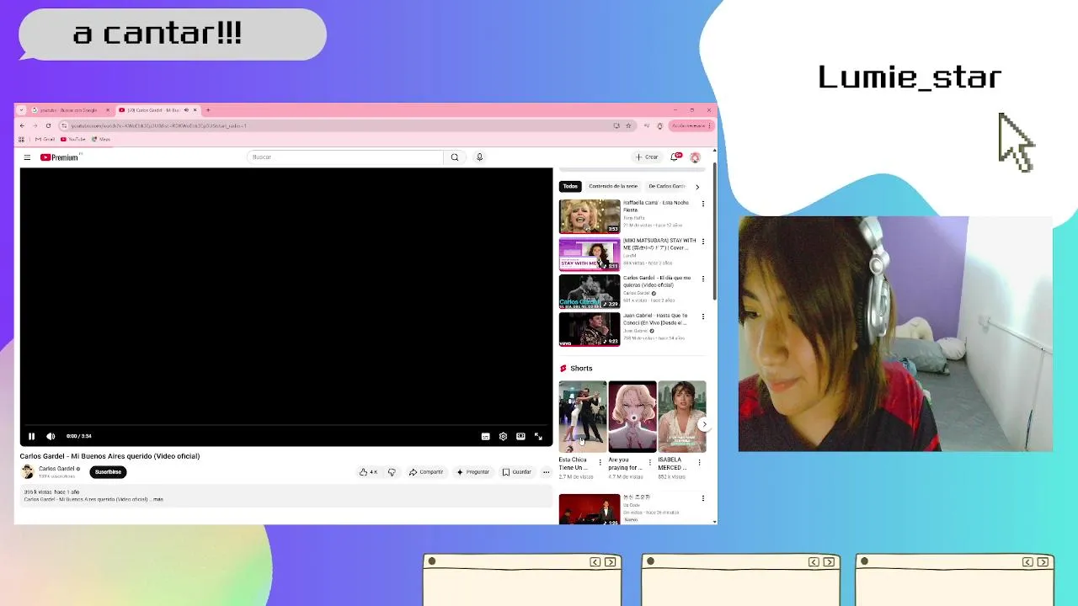Reload the YouTube page

pyautogui.click(x=48, y=125)
